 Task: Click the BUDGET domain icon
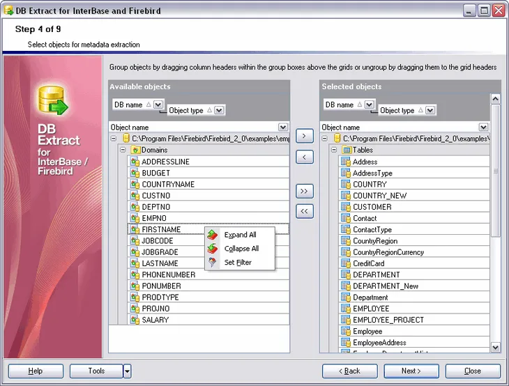click(135, 173)
